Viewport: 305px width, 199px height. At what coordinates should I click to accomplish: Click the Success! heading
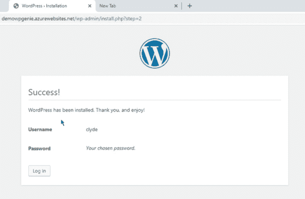44,92
